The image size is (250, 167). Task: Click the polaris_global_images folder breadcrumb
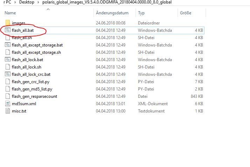107,2
